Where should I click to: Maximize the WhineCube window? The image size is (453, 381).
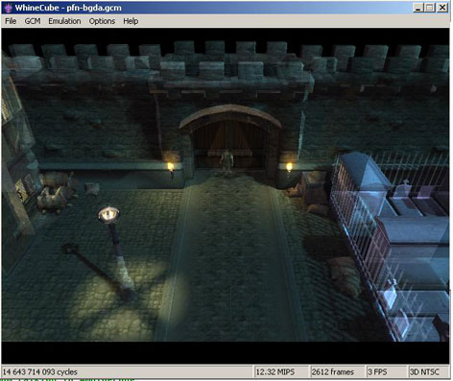(x=430, y=8)
